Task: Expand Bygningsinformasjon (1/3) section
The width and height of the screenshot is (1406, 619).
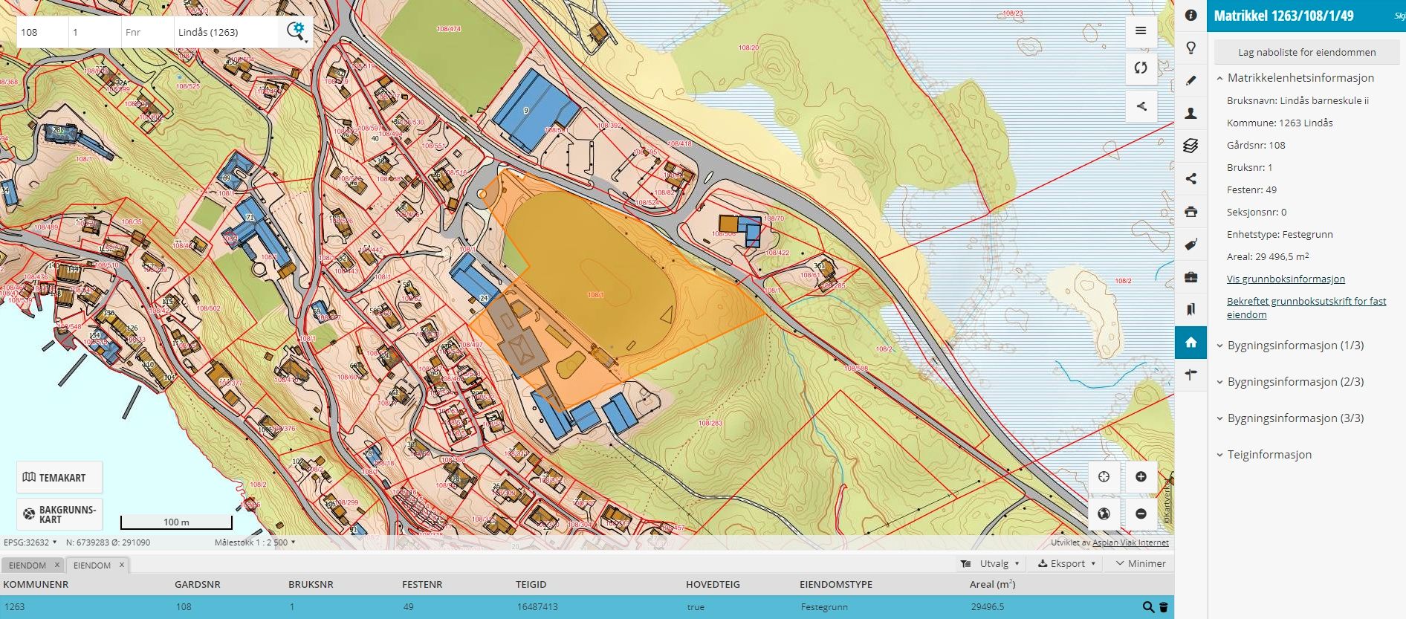Action: click(x=1295, y=346)
